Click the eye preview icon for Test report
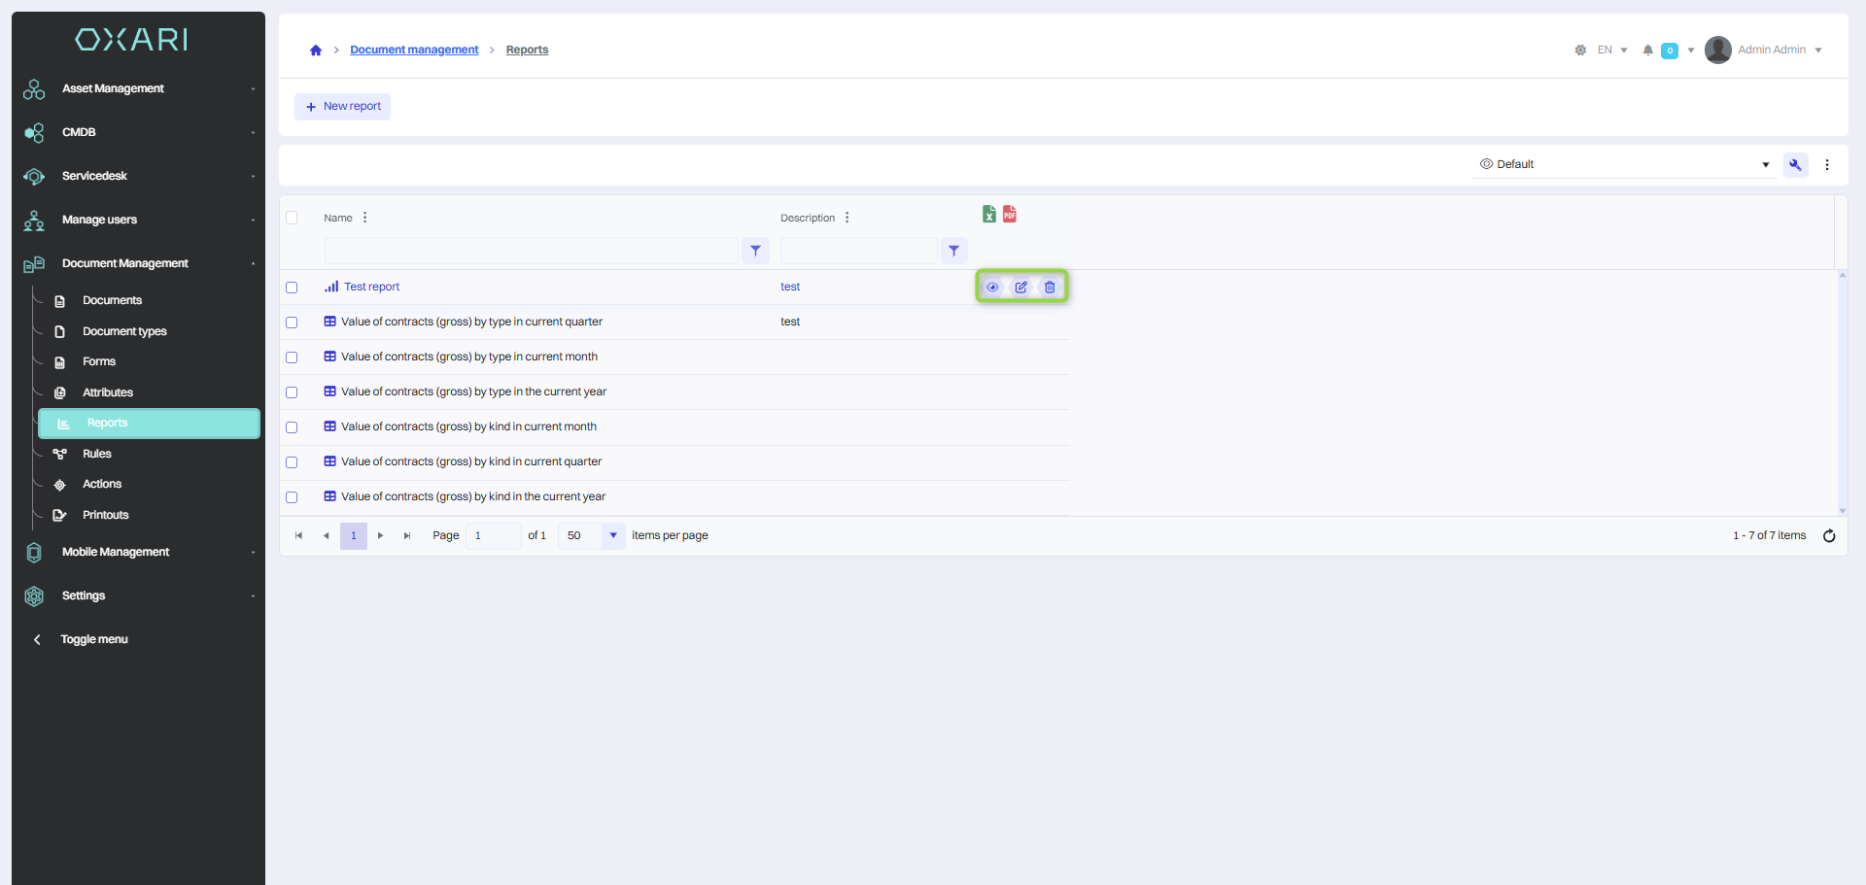 992,288
